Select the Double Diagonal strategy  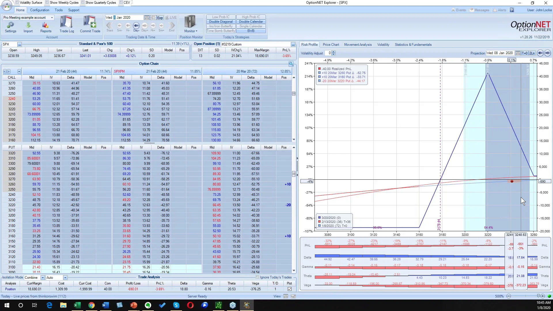[x=221, y=22]
